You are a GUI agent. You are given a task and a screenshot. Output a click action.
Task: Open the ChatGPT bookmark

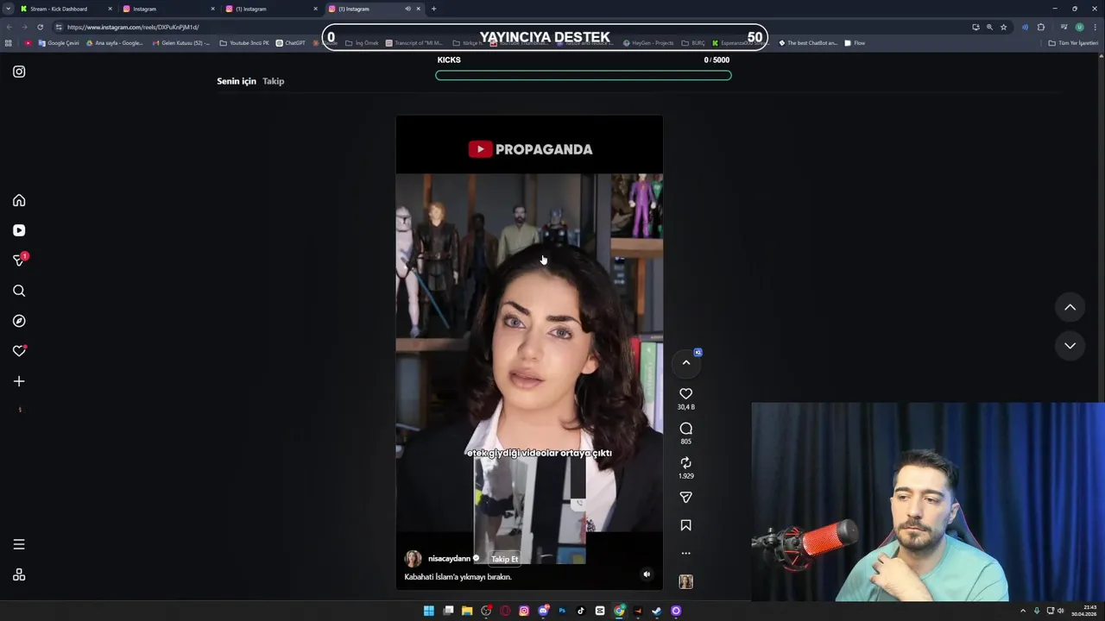[x=291, y=43]
